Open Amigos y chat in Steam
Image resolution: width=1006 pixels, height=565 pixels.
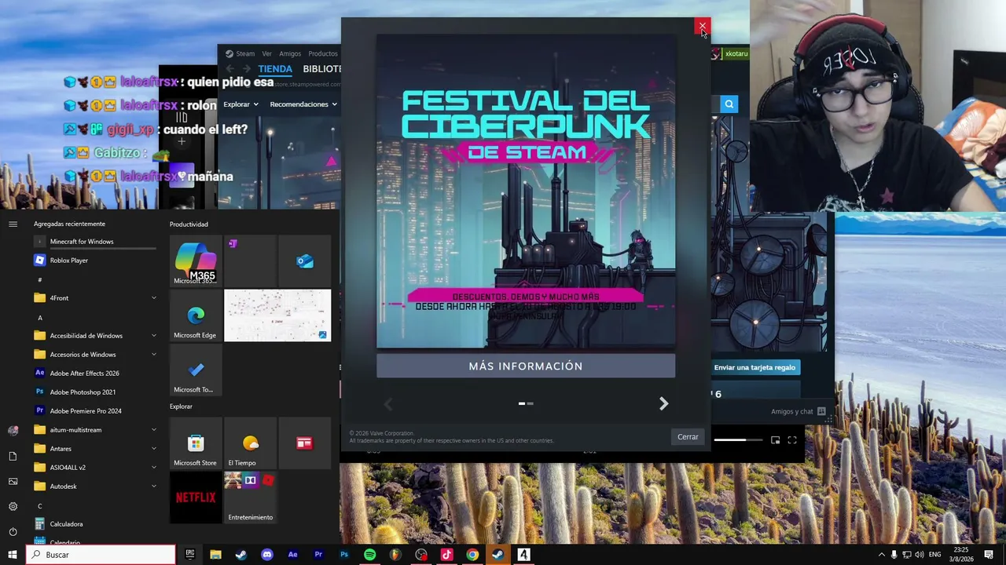pyautogui.click(x=798, y=411)
